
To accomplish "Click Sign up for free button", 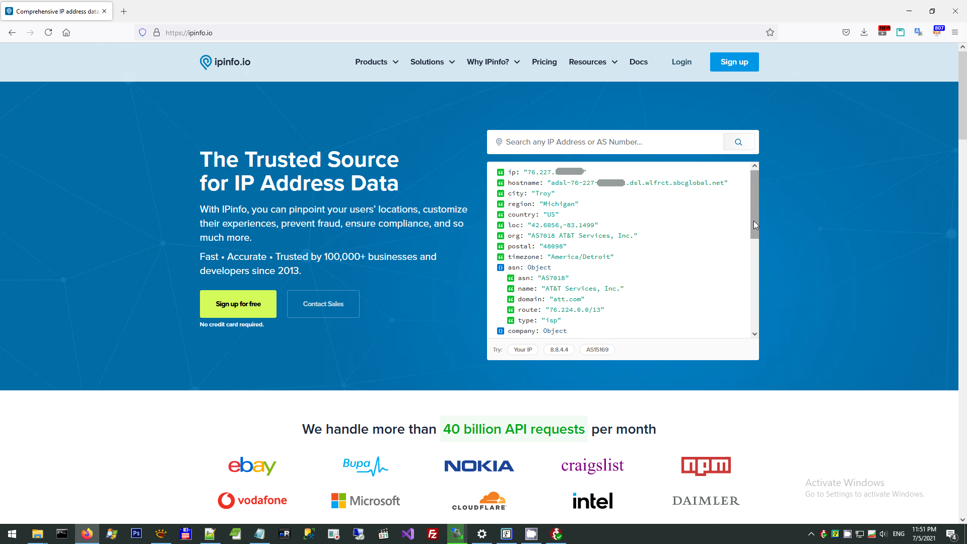I will (238, 304).
